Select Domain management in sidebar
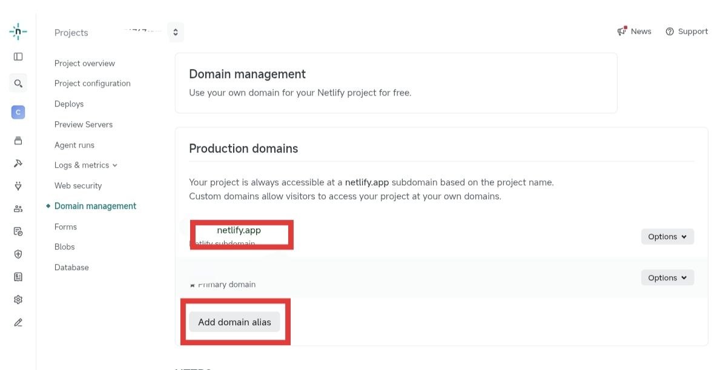The width and height of the screenshot is (726, 370). tap(96, 206)
